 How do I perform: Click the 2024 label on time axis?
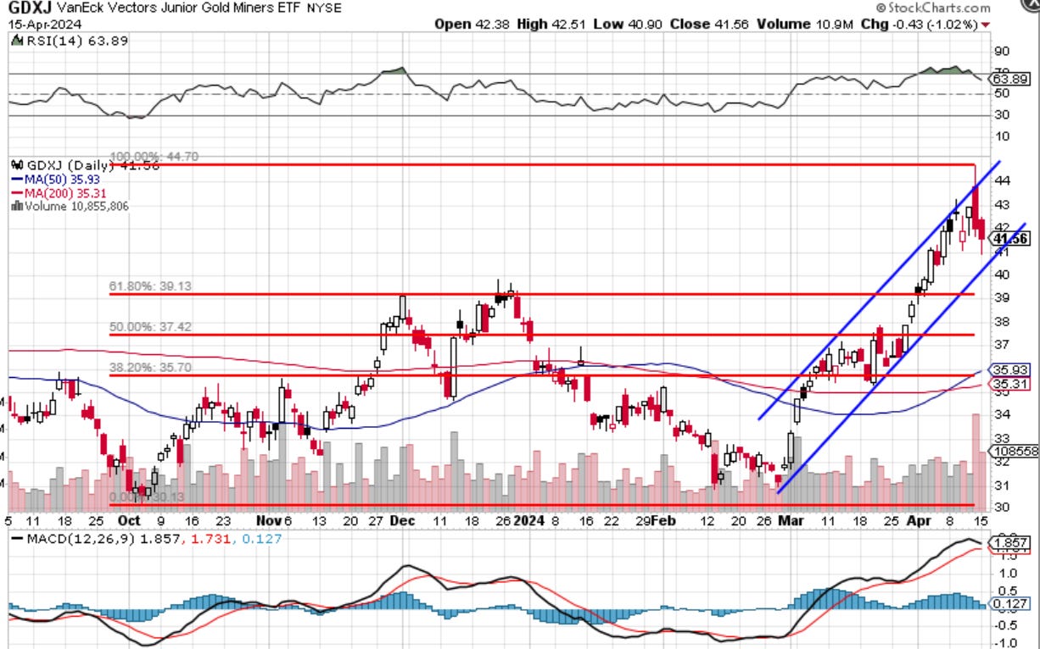tap(531, 520)
